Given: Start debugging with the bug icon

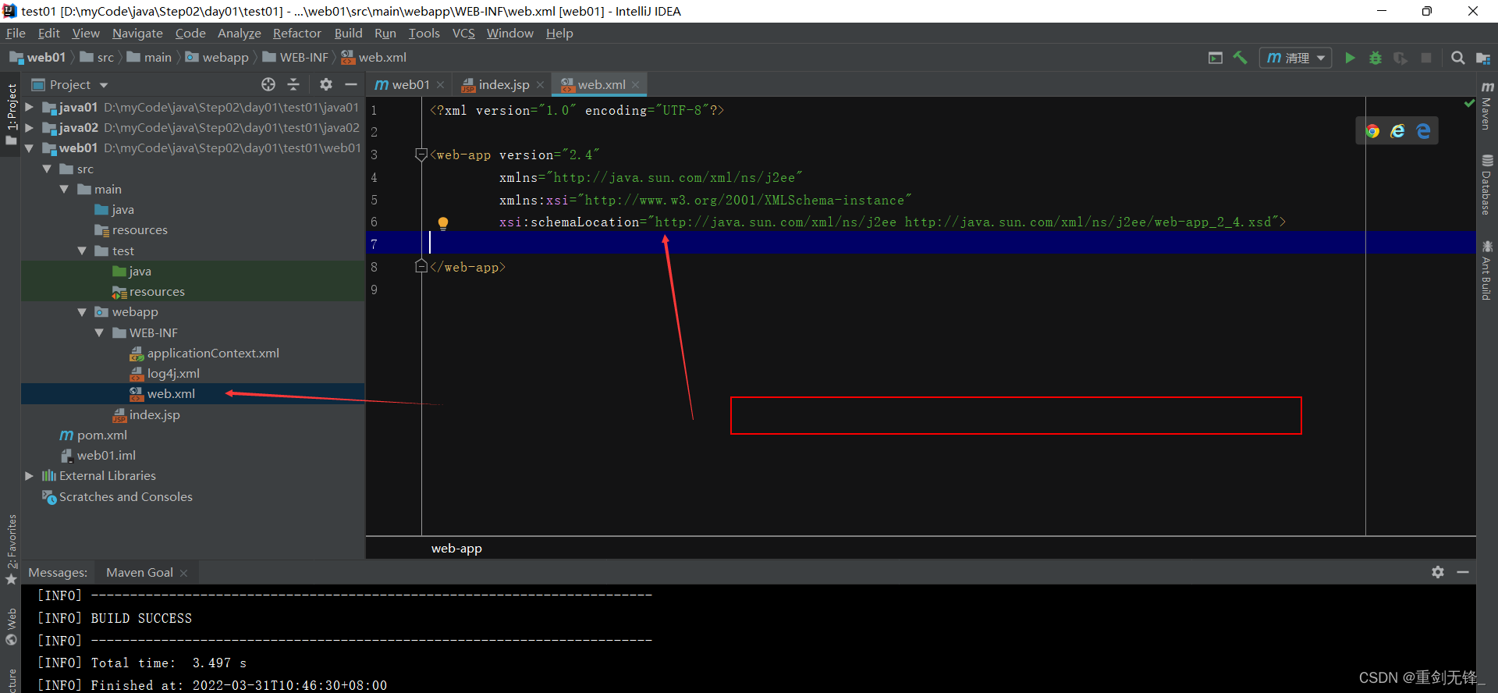Looking at the screenshot, I should [x=1376, y=58].
